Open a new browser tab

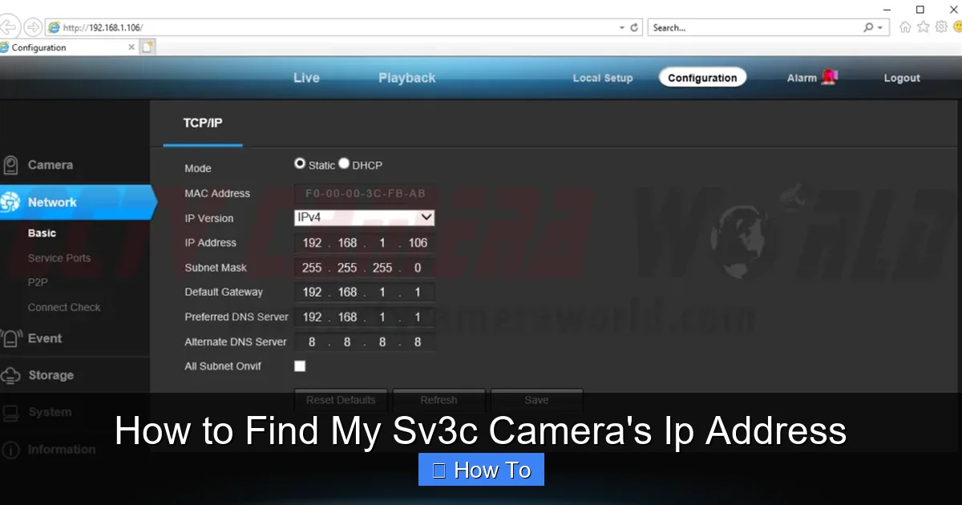coord(148,47)
